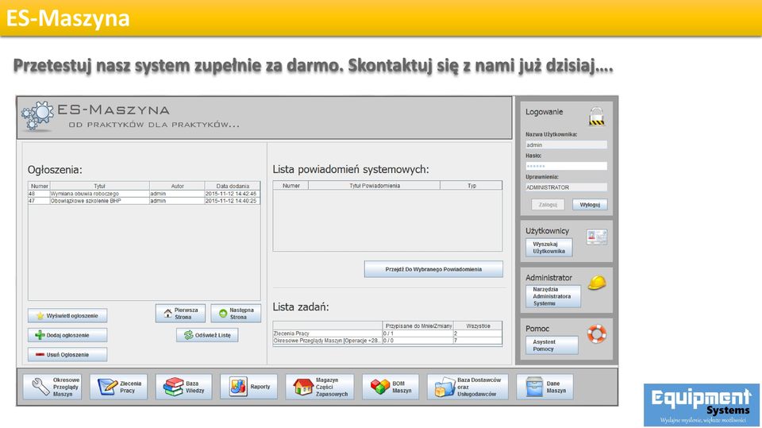
Task: Click 'Tytuł Powiadomienia' column header
Action: point(374,186)
